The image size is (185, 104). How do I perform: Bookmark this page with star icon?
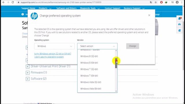tap(156, 2)
